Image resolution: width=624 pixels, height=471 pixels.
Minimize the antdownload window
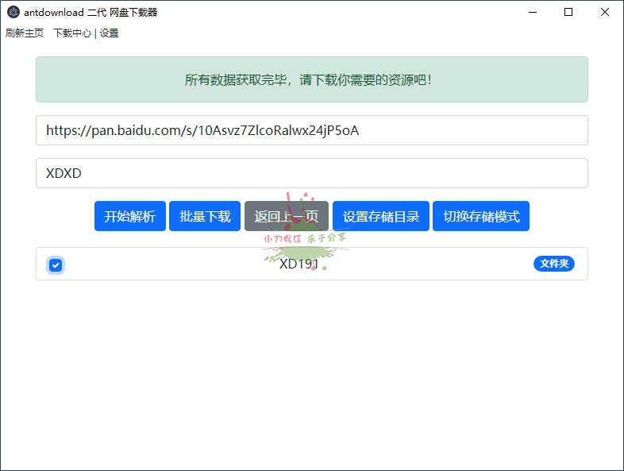532,12
